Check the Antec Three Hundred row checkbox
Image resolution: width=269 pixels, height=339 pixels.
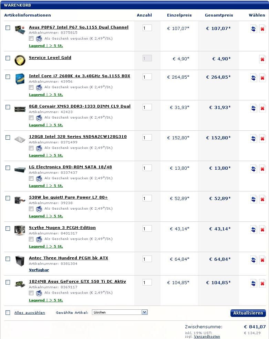pyautogui.click(x=8, y=259)
